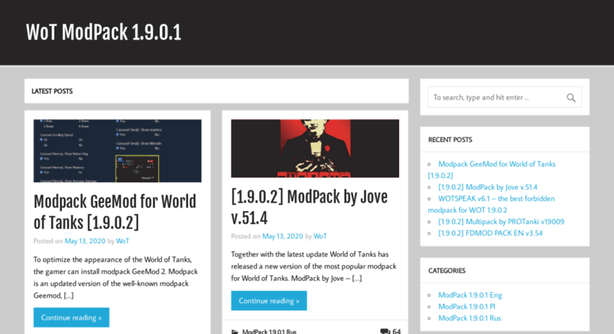Screen dimensions: 614x334
Task: Click Continue reading button under GeeMod post
Action: pos(71,317)
